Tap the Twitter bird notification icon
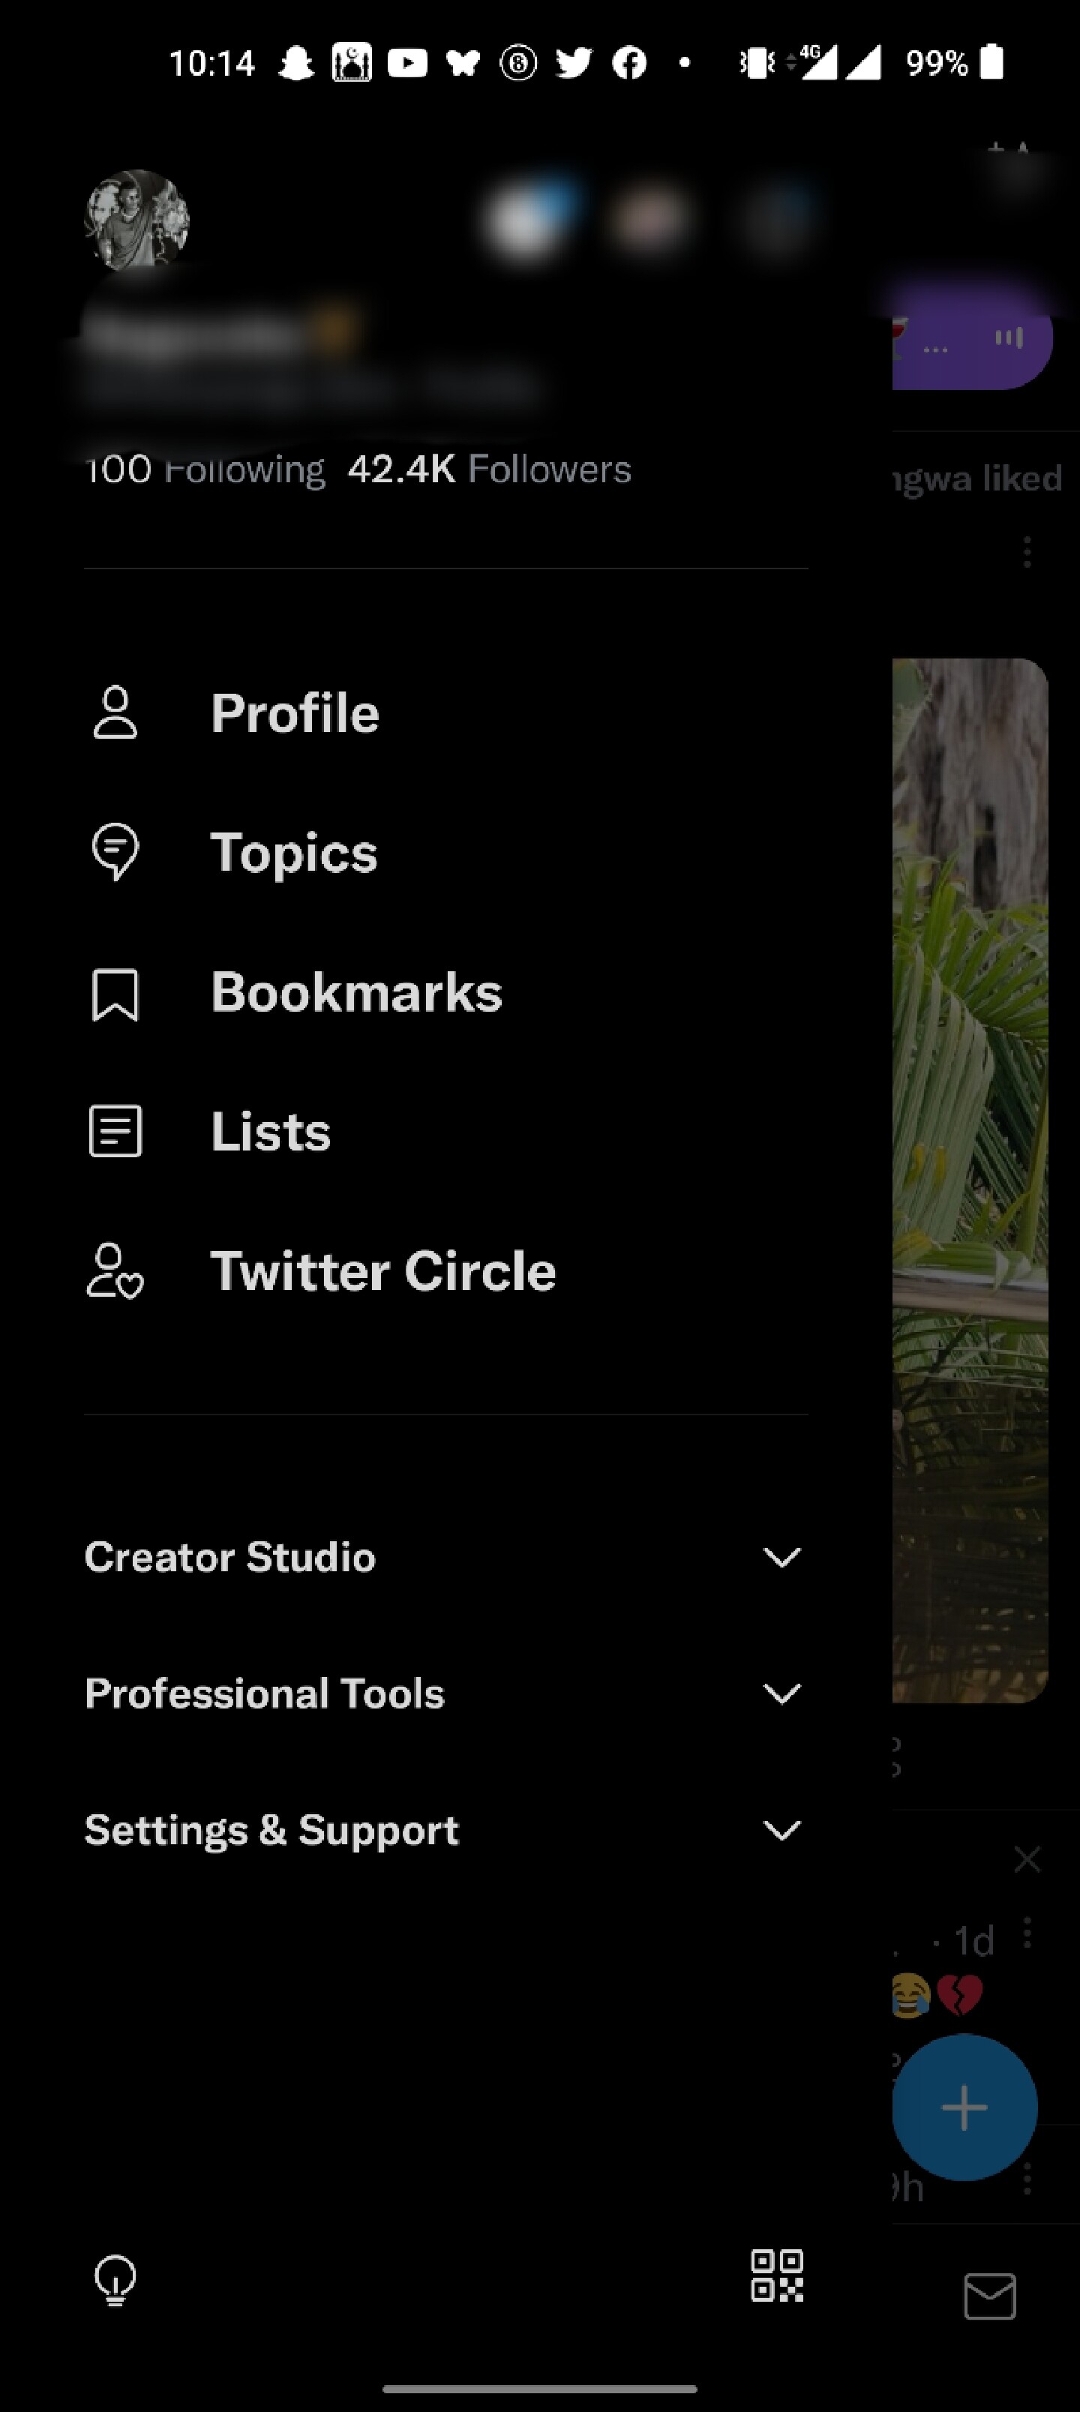Image resolution: width=1080 pixels, height=2412 pixels. [x=573, y=64]
